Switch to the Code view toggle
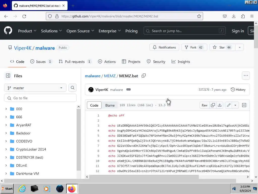 click(94, 105)
